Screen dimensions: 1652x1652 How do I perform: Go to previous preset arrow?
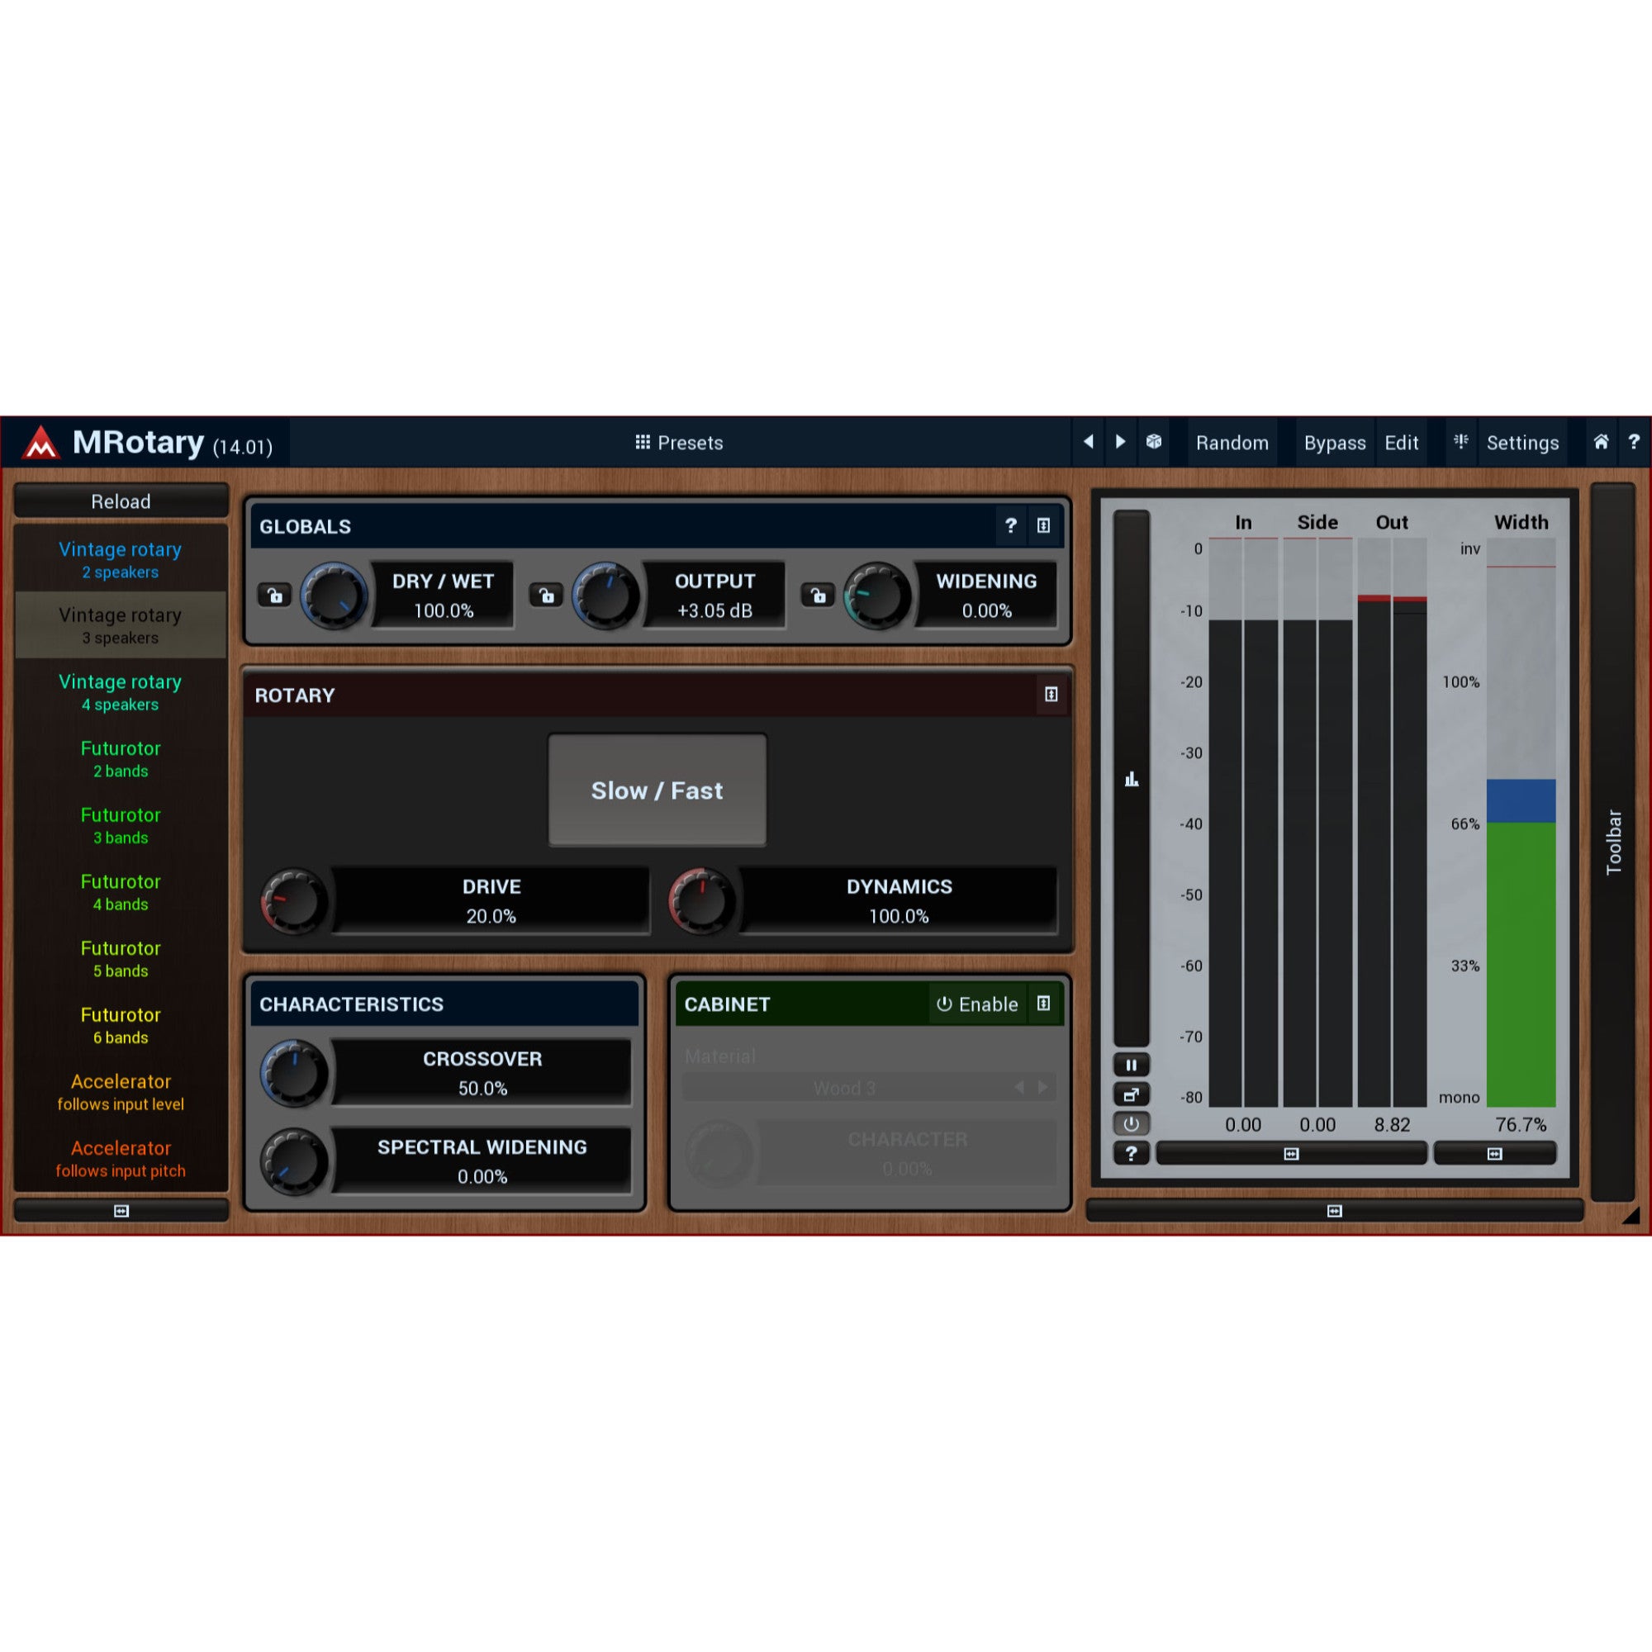coord(1088,442)
